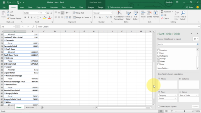
Task: Click the Cut scissors command
Action: point(10,12)
